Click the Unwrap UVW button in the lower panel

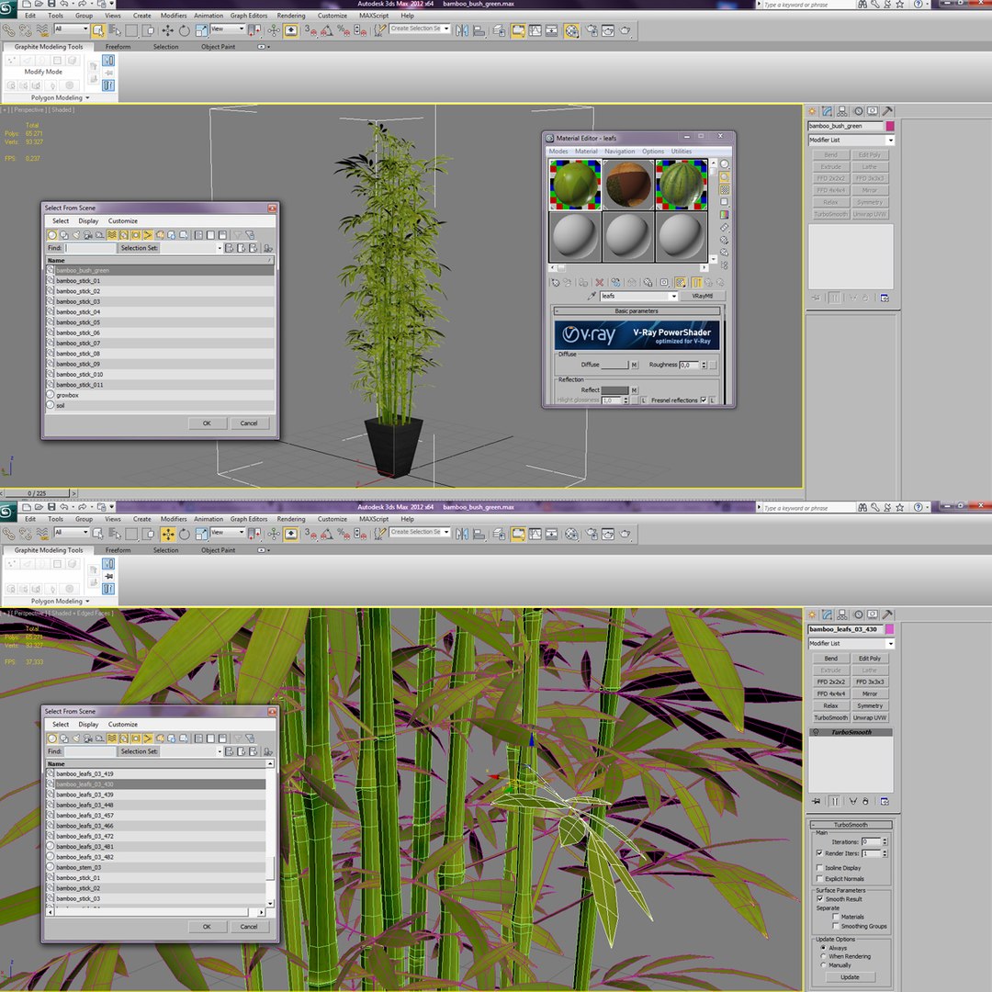870,717
